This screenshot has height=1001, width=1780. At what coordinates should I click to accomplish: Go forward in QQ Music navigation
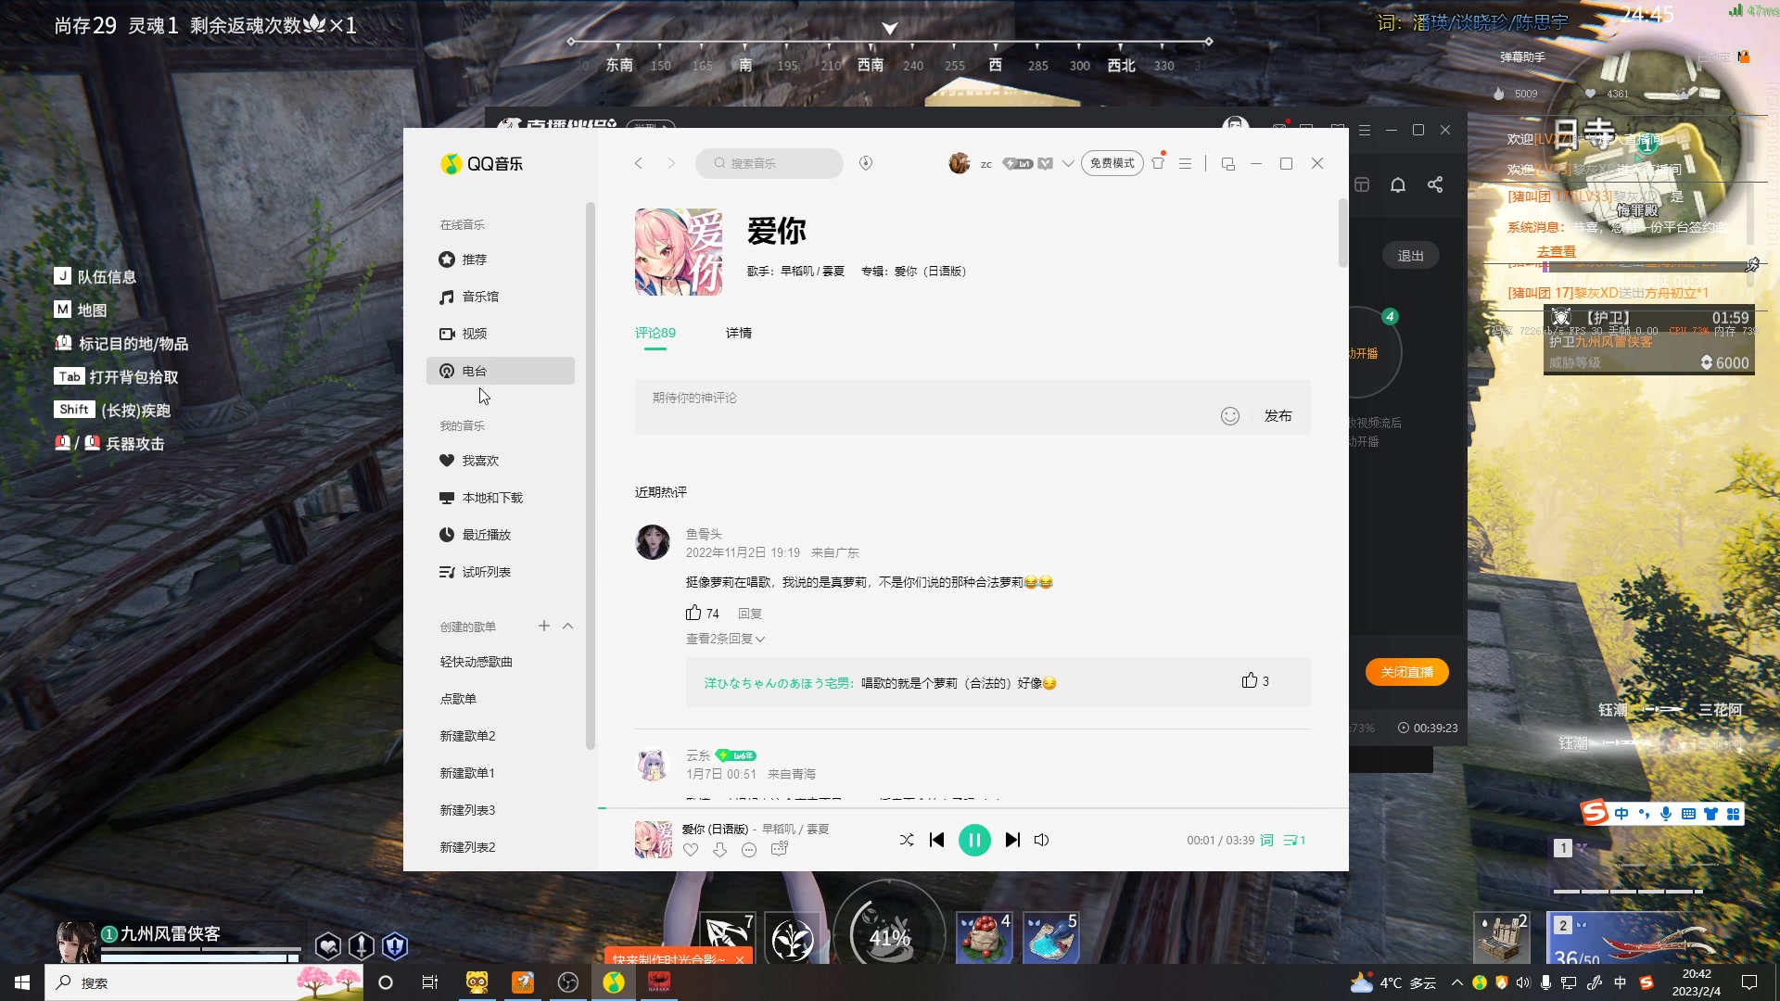(671, 163)
